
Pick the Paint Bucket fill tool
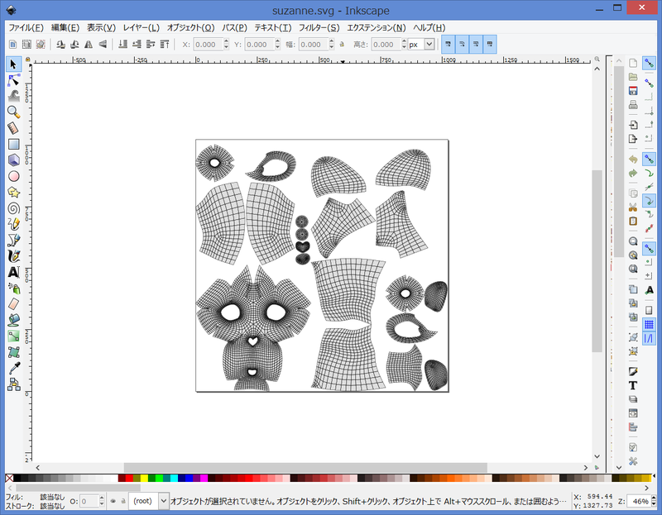coord(13,320)
